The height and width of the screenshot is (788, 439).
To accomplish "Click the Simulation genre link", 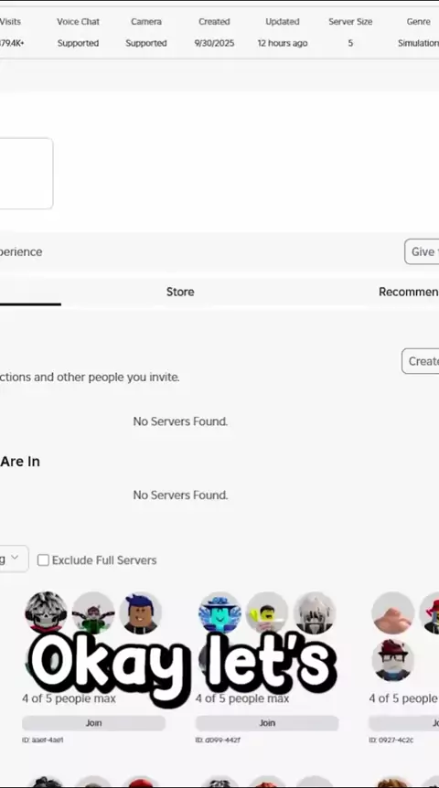I will pos(418,43).
